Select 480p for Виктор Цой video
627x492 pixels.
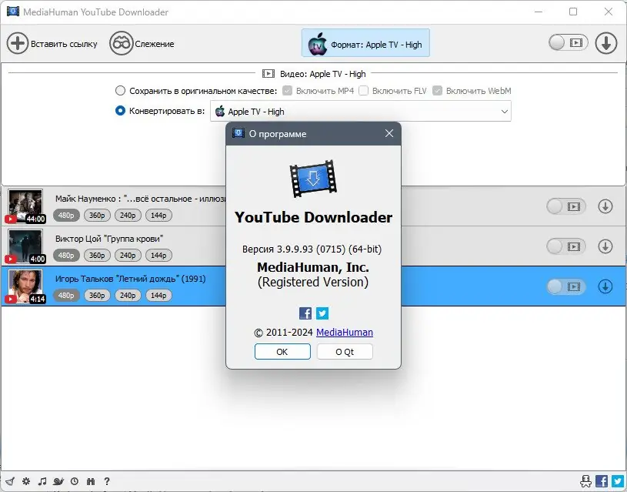66,256
